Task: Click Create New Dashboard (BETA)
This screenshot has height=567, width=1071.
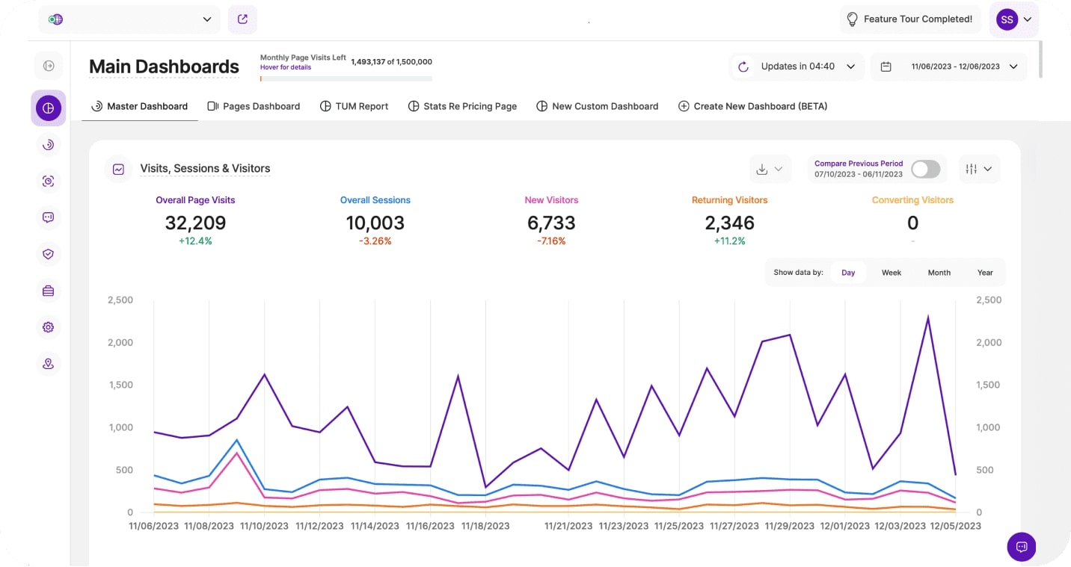Action: (752, 106)
